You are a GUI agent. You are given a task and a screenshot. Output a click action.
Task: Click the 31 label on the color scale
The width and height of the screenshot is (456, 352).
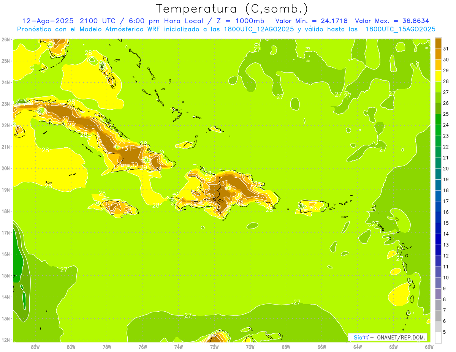[446, 48]
